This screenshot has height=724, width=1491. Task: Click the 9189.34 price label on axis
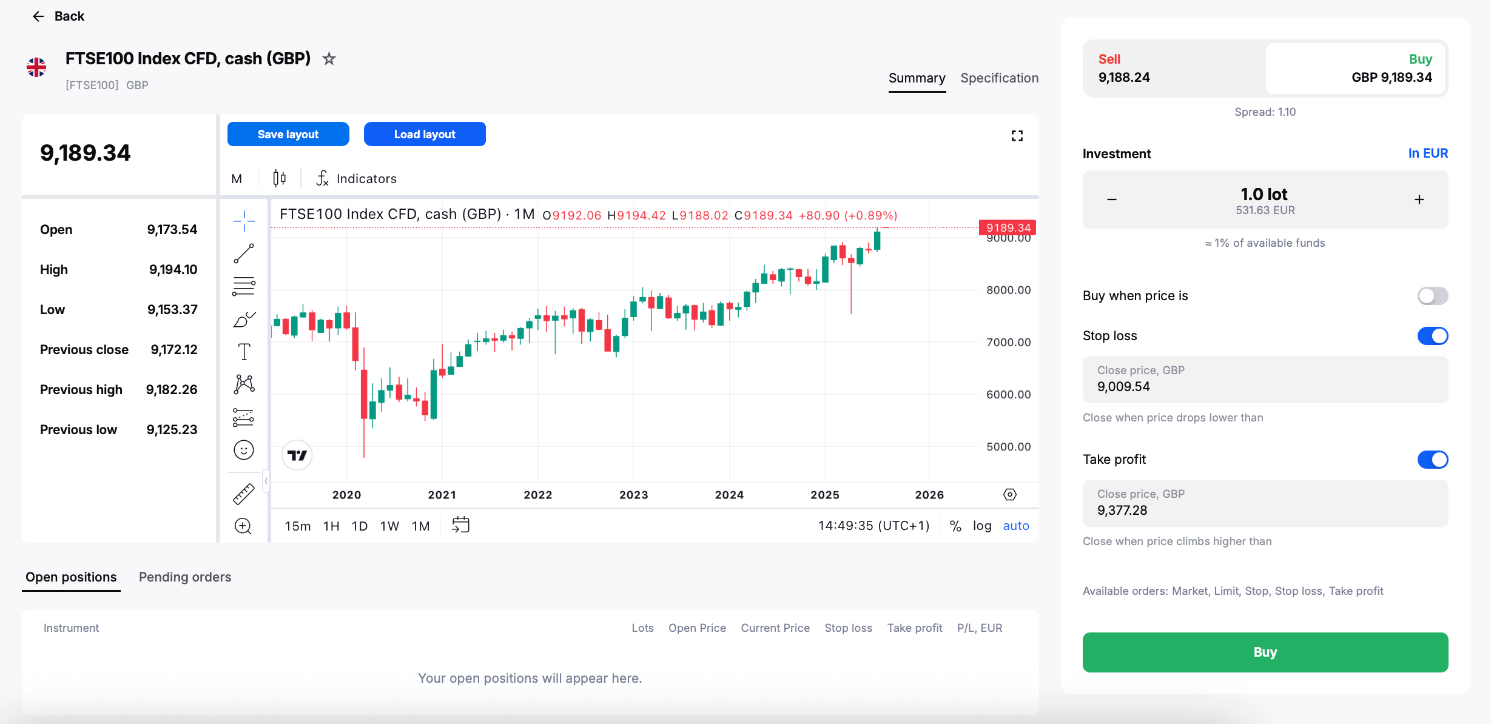pos(1008,227)
